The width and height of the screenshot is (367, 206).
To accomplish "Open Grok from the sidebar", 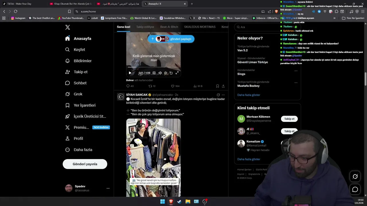I will click(x=74, y=94).
